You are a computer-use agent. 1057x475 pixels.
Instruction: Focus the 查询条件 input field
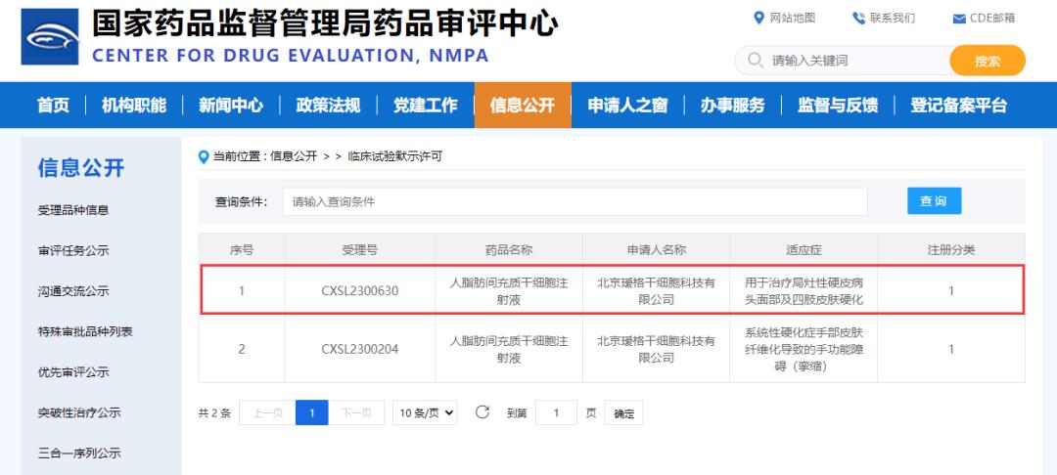tap(575, 201)
